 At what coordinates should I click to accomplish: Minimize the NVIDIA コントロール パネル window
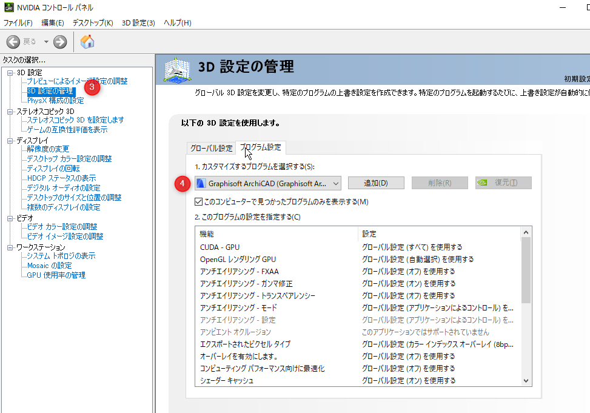point(563,7)
